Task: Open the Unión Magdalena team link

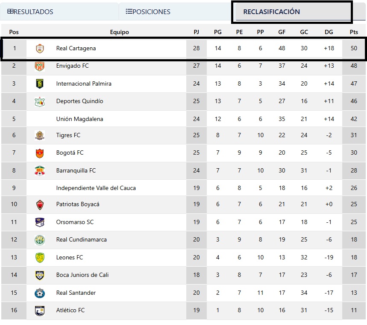Action: (79, 119)
